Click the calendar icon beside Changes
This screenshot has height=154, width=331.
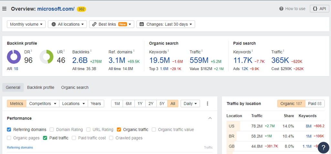[142, 24]
